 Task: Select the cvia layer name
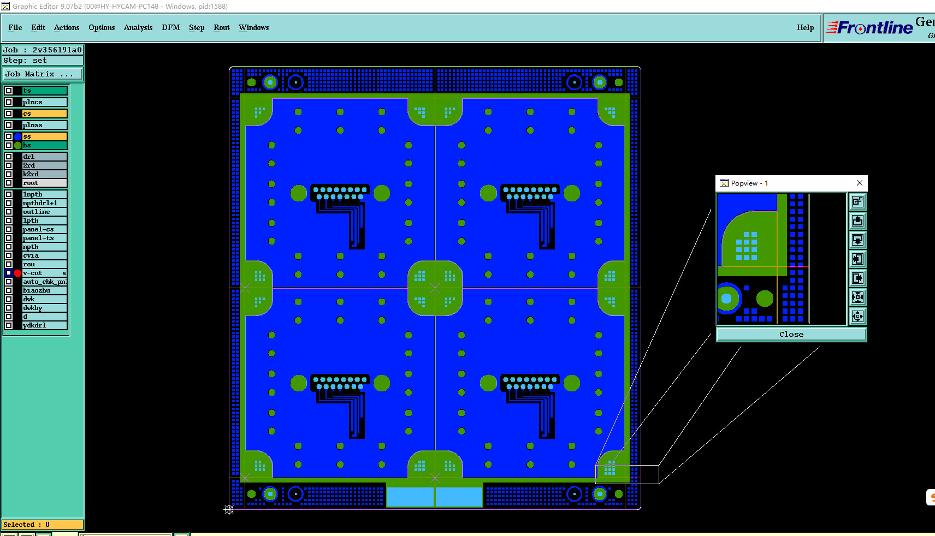(45, 255)
